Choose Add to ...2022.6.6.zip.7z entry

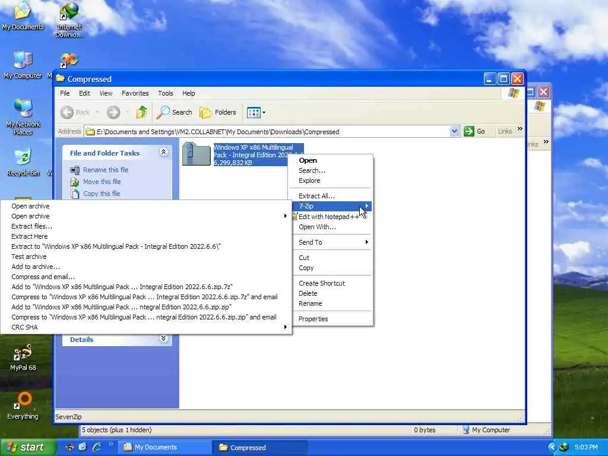tap(146, 287)
